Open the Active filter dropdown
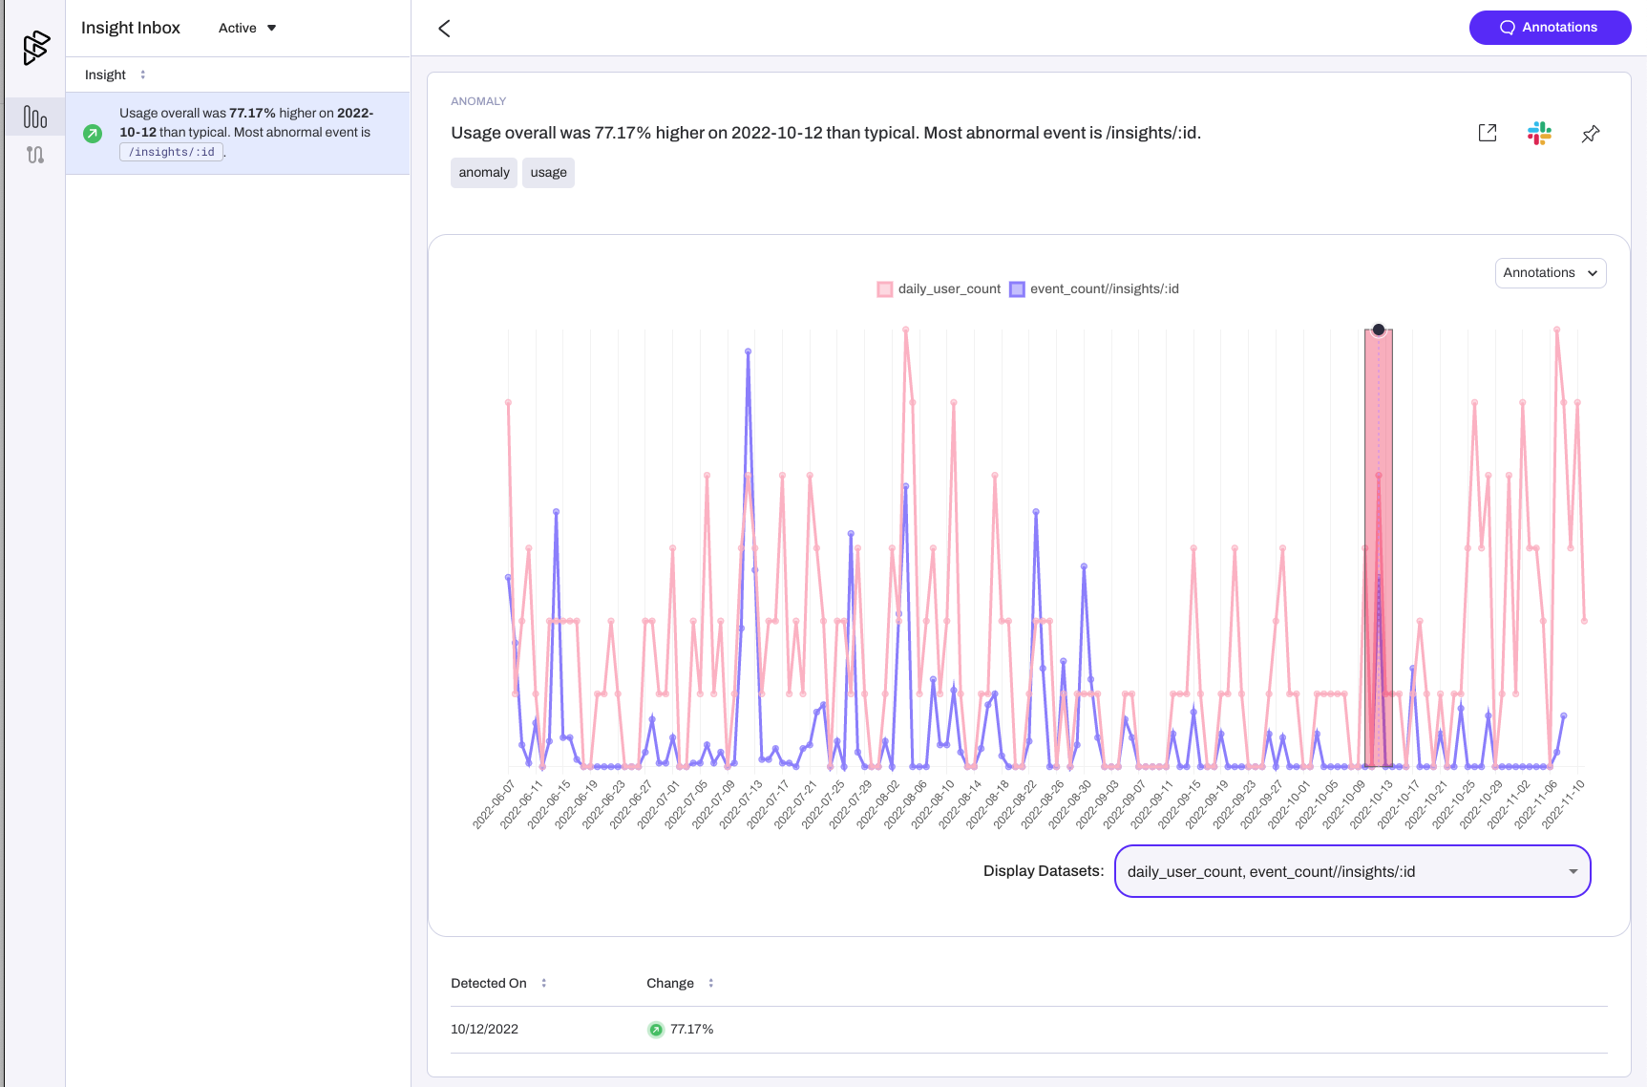Image resolution: width=1647 pixels, height=1087 pixels. 247,28
